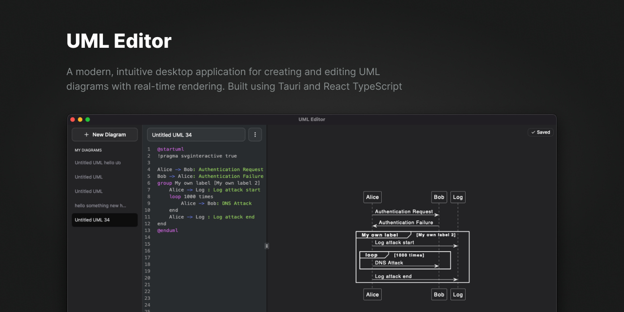Click the '@startuml' code line

(x=171, y=149)
